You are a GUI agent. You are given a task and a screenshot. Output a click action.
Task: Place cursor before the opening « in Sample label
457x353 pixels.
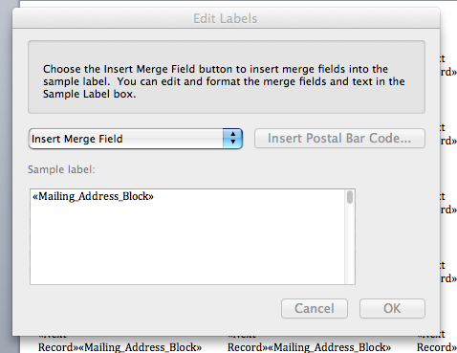[x=33, y=196]
